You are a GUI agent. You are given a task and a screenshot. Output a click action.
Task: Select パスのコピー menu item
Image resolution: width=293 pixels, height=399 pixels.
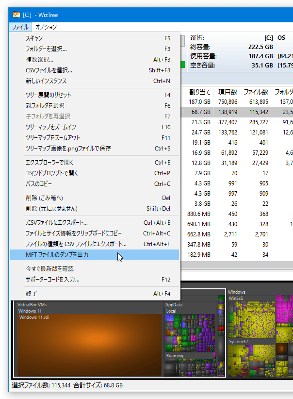(95, 183)
